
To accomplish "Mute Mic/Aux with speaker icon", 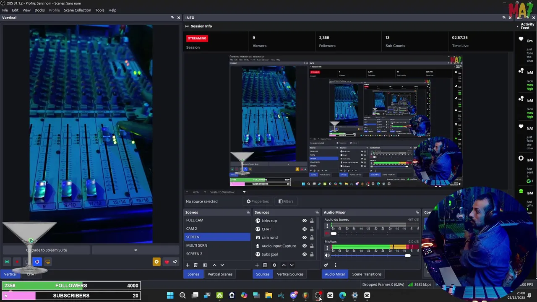I will coord(327,255).
